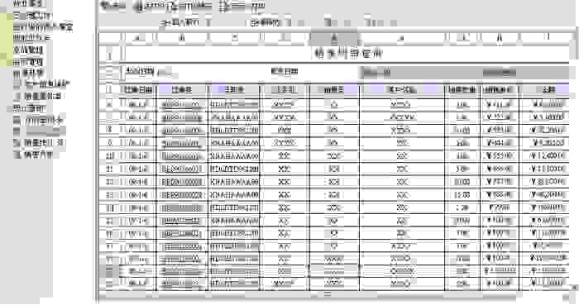Screen dimensions: 579x305
Task: Open the first dropdown in second toolbar row
Action: pyautogui.click(x=184, y=22)
